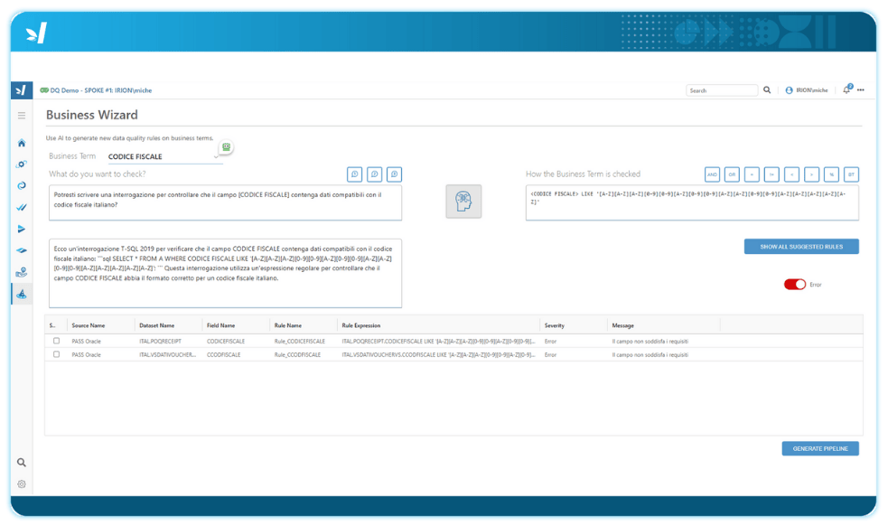Open the gear-with-orbit sidebar icon

click(x=22, y=164)
